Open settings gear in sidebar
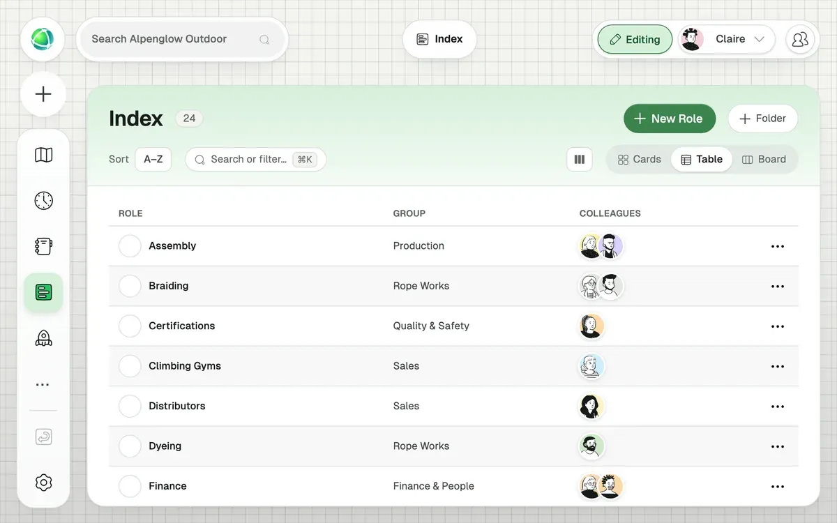Viewport: 837px width, 523px height. pos(43,483)
